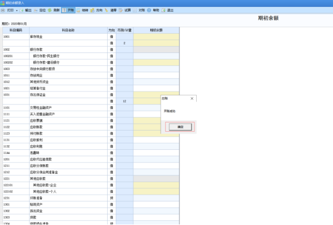Screen dimensions: 333x225
Task: Click the 定位 locate toolbar icon
Action: [x=36, y=10]
